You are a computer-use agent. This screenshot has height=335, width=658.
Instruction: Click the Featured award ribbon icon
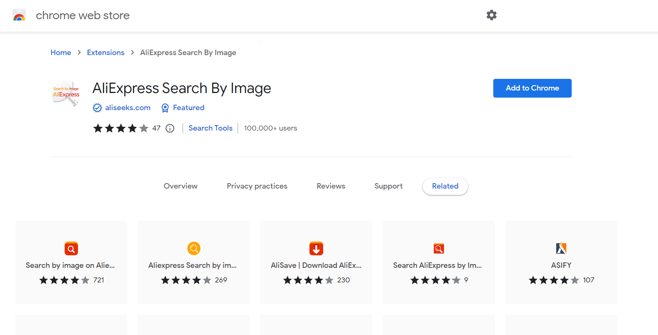point(165,108)
